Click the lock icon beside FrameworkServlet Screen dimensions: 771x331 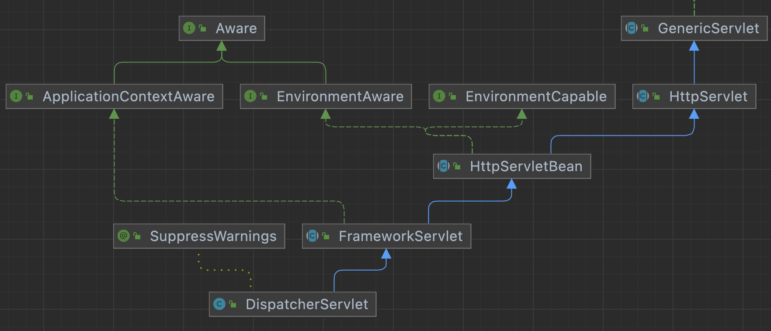326,236
